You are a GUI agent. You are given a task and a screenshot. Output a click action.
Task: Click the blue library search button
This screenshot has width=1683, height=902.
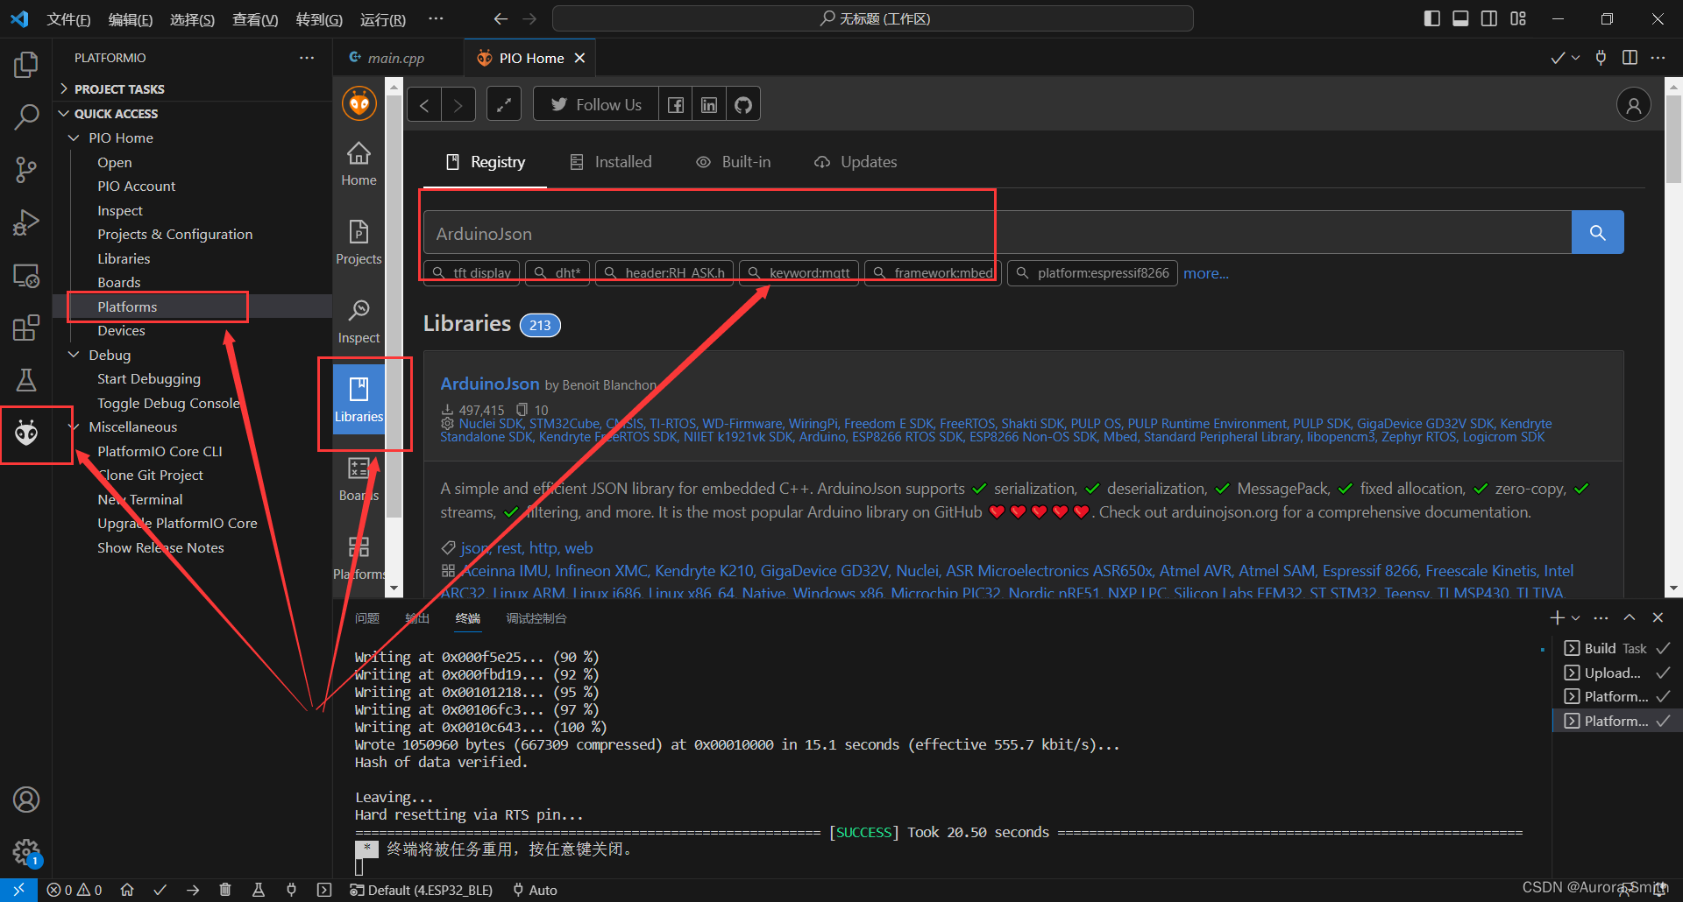click(x=1597, y=232)
